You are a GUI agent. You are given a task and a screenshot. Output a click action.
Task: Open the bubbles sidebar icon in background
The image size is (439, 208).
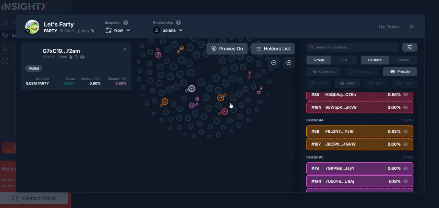click(5, 35)
